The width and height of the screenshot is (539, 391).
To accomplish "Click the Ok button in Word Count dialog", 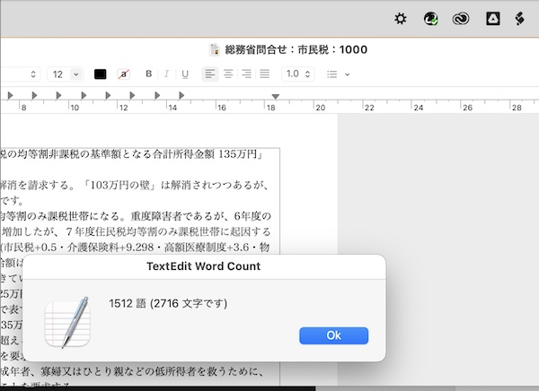I will pos(333,335).
